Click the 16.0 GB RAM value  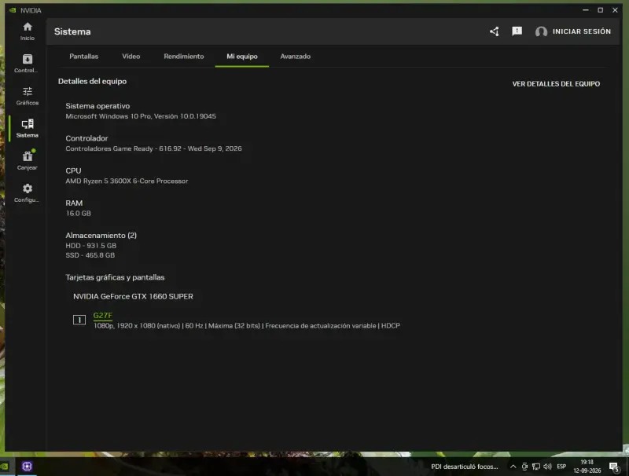(x=78, y=214)
